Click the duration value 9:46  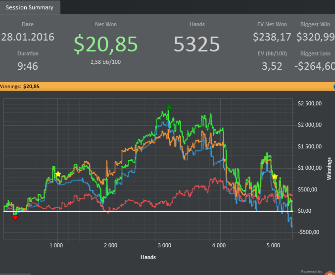tap(28, 66)
